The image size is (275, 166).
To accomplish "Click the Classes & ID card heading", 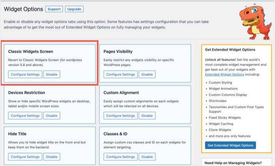I will coord(115,134).
